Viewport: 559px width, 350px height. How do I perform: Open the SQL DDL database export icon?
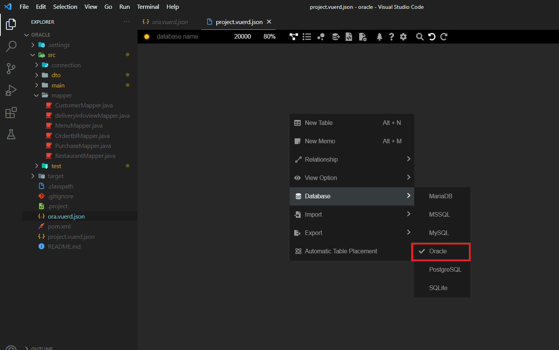pyautogui.click(x=335, y=37)
